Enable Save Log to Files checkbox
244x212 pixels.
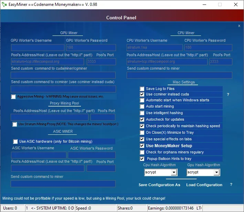point(142,89)
